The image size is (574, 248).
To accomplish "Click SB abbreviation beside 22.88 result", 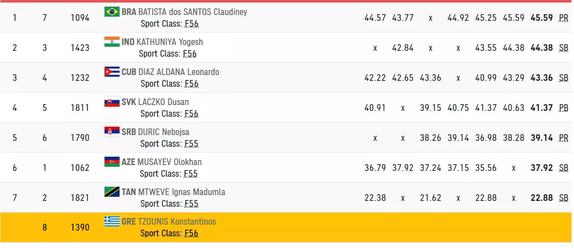I will [563, 198].
